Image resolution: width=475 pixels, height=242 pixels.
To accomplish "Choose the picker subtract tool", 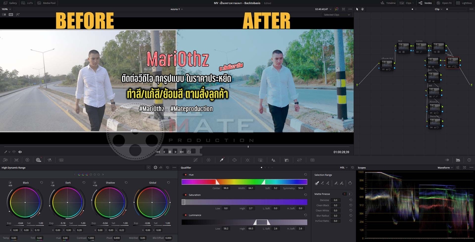I will pos(323,183).
